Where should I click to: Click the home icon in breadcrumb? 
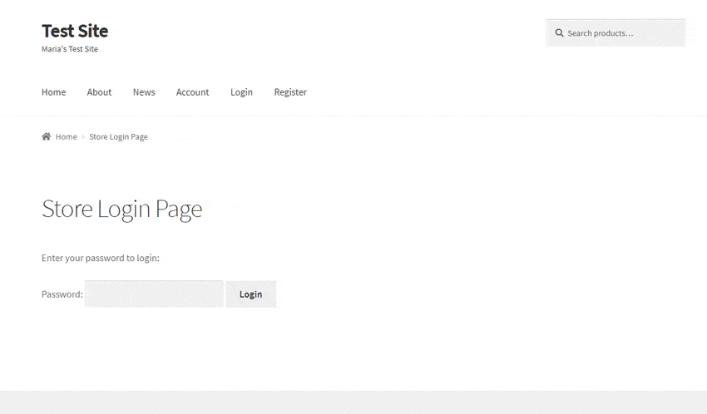(46, 136)
